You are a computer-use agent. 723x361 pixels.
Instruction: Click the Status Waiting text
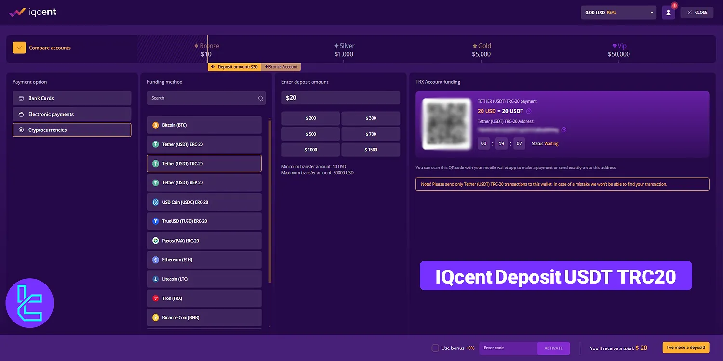[545, 144]
